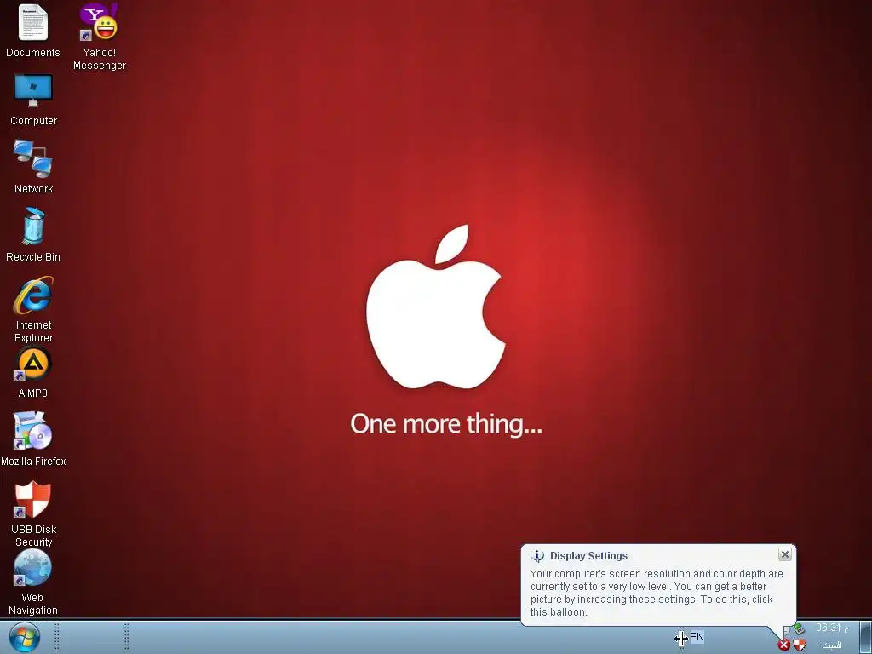Screen dimensions: 872x654
Task: Click the EN language indicator
Action: tap(697, 637)
